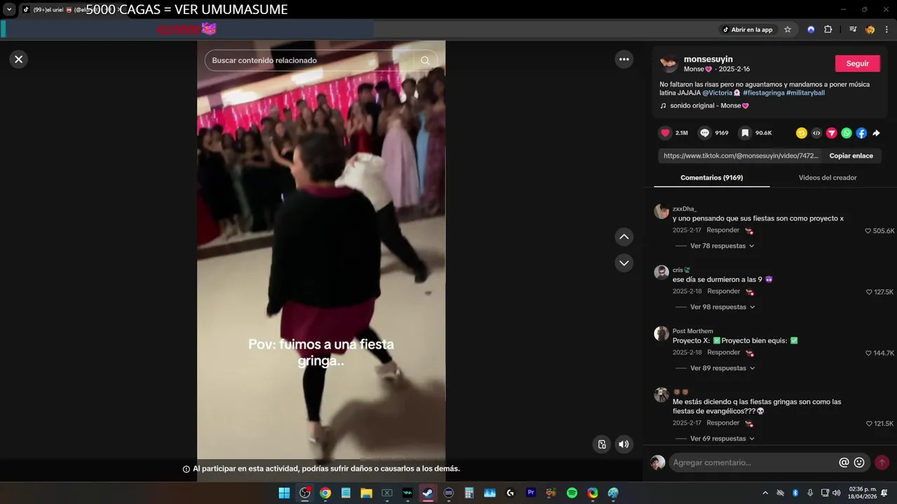Open Chrome profile avatar
Image resolution: width=897 pixels, height=504 pixels.
pos(870,29)
